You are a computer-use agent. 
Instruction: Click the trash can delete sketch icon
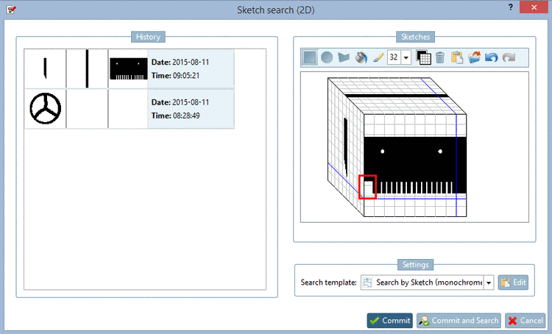point(440,57)
